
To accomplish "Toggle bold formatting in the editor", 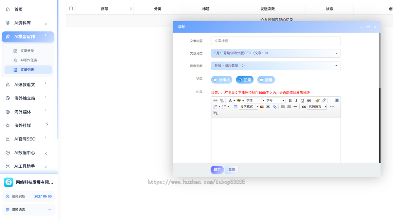I will (x=290, y=101).
